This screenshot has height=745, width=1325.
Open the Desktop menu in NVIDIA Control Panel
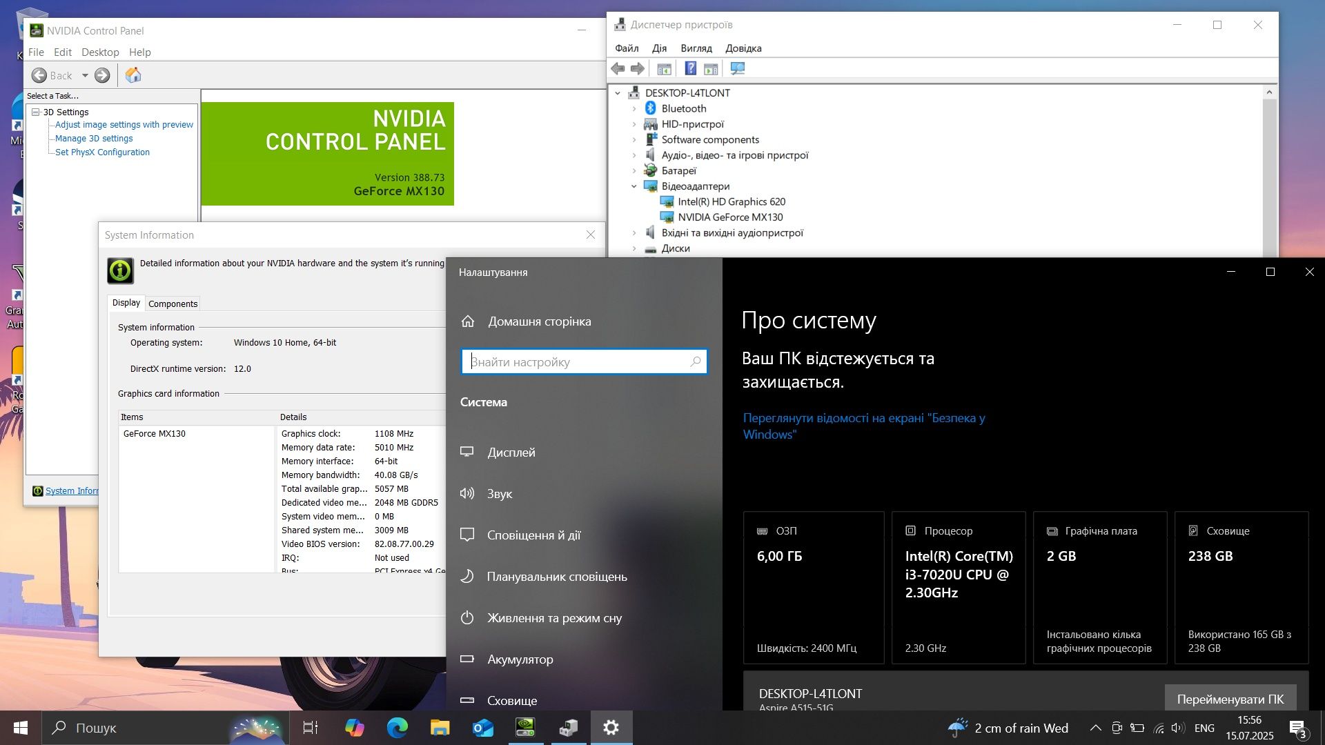pos(100,52)
